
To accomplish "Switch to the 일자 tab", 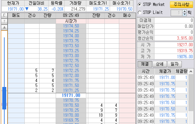I will (x=175, y=64).
